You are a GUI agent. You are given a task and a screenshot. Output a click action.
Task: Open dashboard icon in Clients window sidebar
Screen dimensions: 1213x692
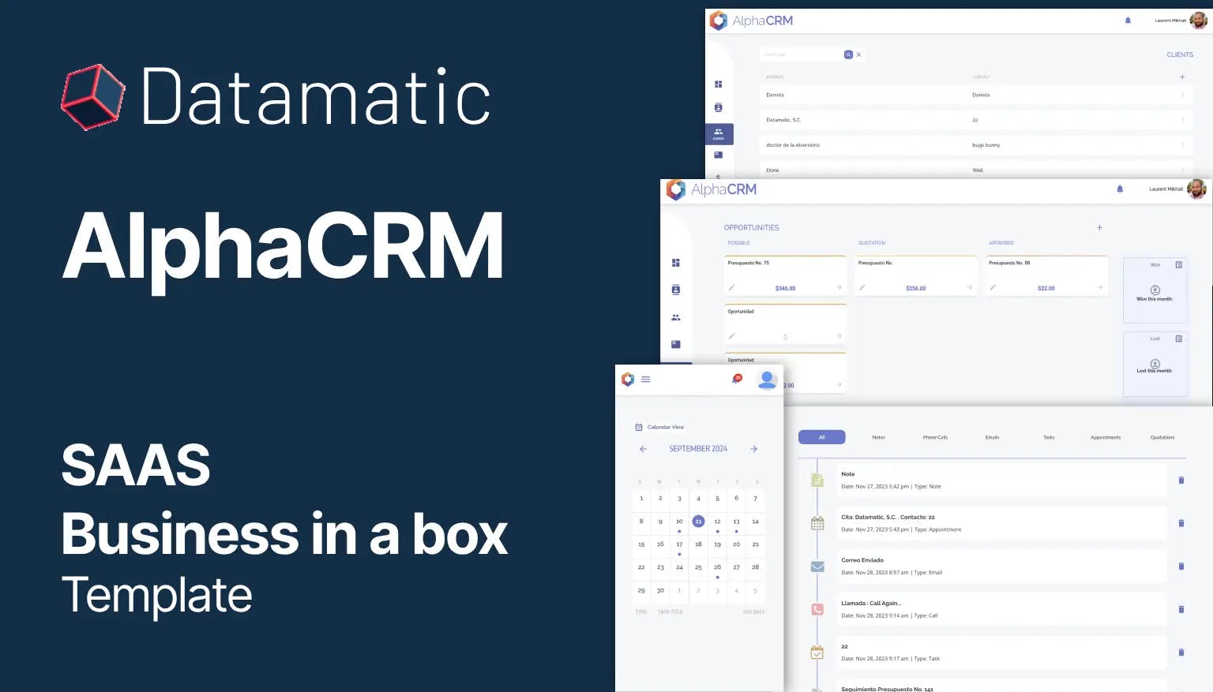(718, 84)
